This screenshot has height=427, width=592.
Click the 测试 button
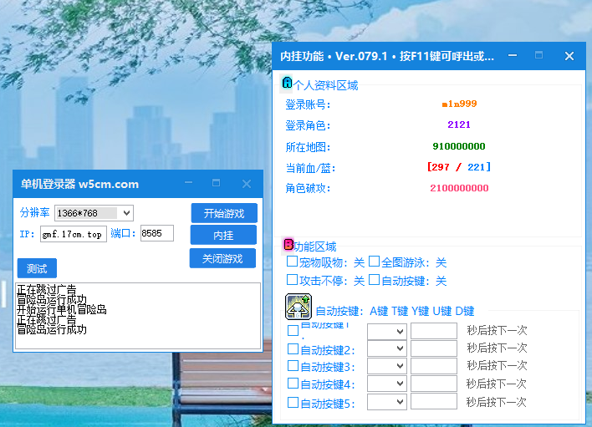click(x=37, y=268)
